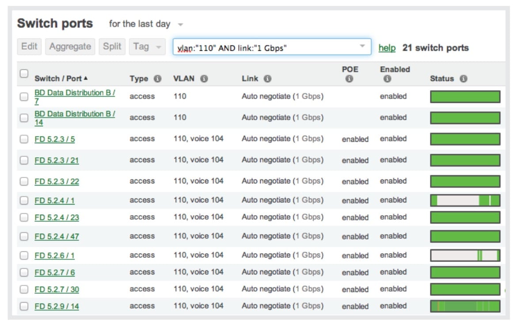Screen dimensions: 517x326
Task: Tick the FD 5.2.3 / 22 checkbox
Action: [24, 181]
